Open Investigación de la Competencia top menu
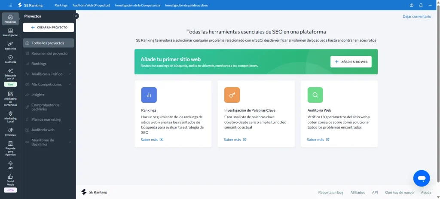Image resolution: width=440 pixels, height=199 pixels. pyautogui.click(x=137, y=5)
